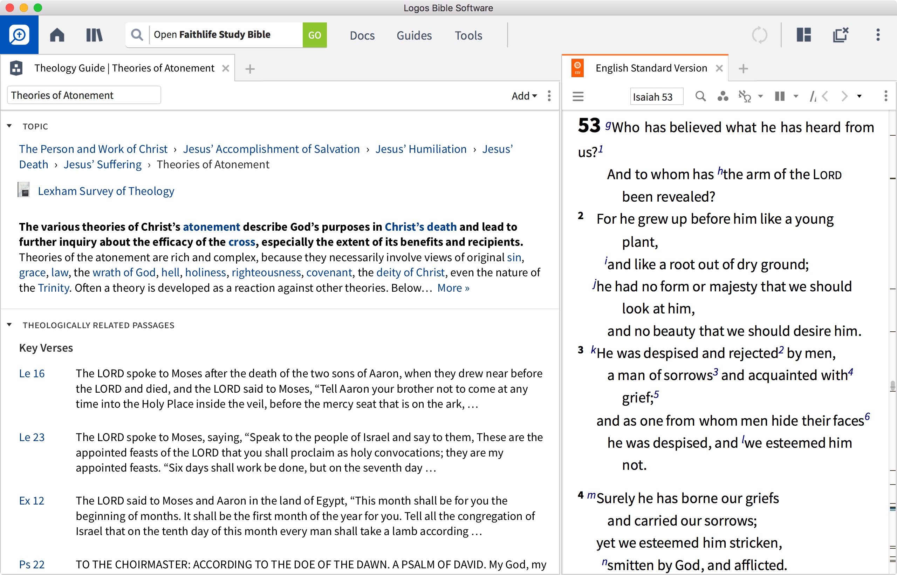Open the ESV panel menu dots
Screen dimensions: 897x575
coord(886,96)
